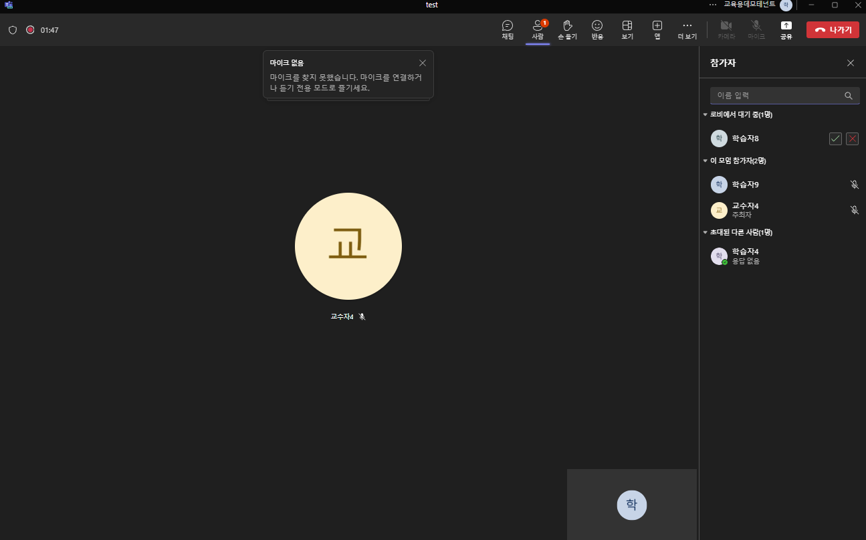Open 앱 apps menu
This screenshot has width=866, height=540.
pos(657,29)
